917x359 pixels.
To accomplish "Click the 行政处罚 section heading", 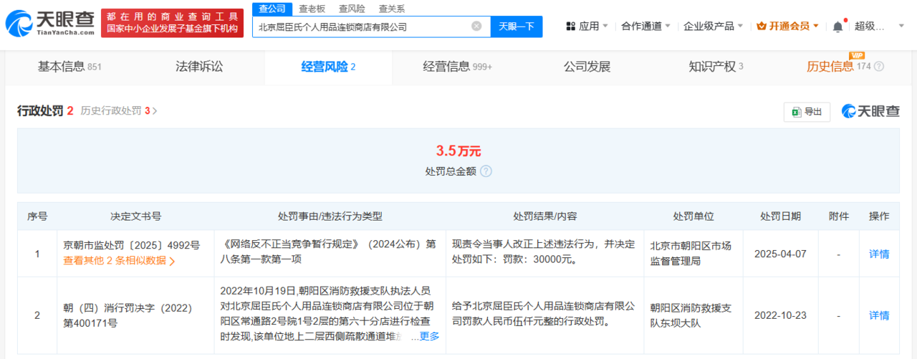I will point(40,111).
